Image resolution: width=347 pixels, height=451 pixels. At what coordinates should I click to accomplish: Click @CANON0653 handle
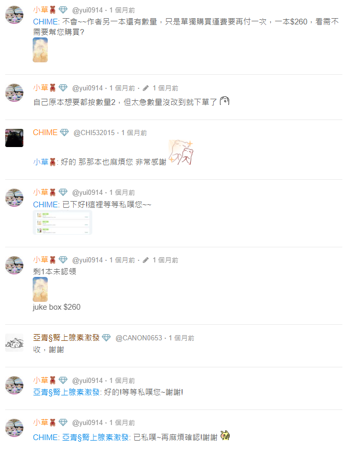point(139,338)
